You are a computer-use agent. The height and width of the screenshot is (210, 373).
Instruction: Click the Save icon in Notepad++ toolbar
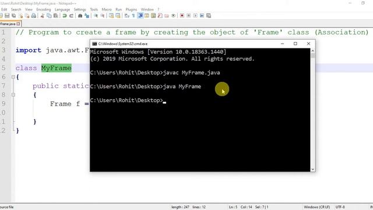point(7,16)
